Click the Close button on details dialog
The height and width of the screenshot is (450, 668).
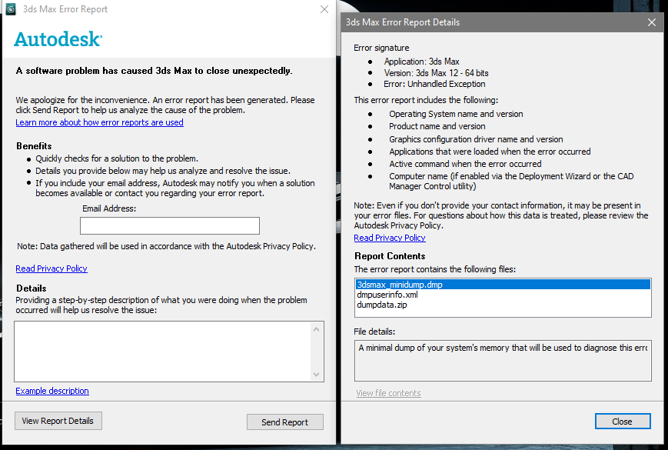[x=622, y=421]
